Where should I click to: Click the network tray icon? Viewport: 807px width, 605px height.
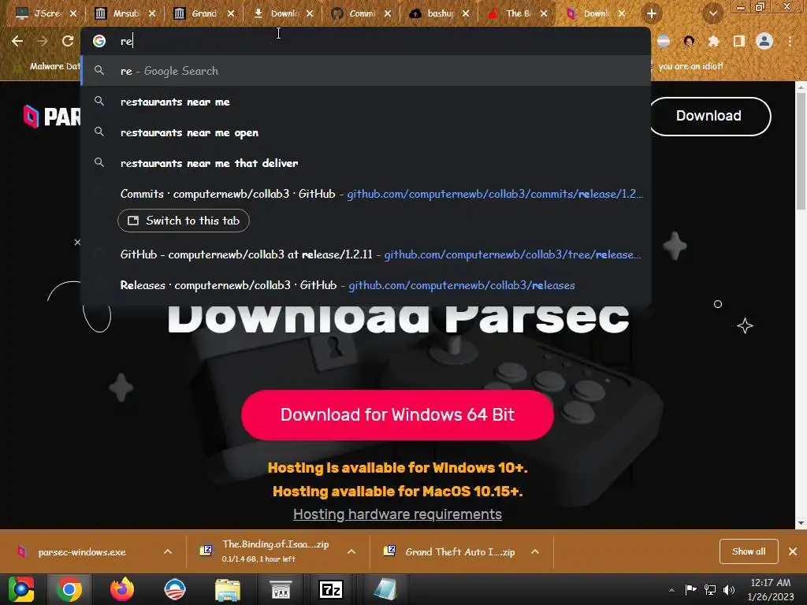click(710, 589)
